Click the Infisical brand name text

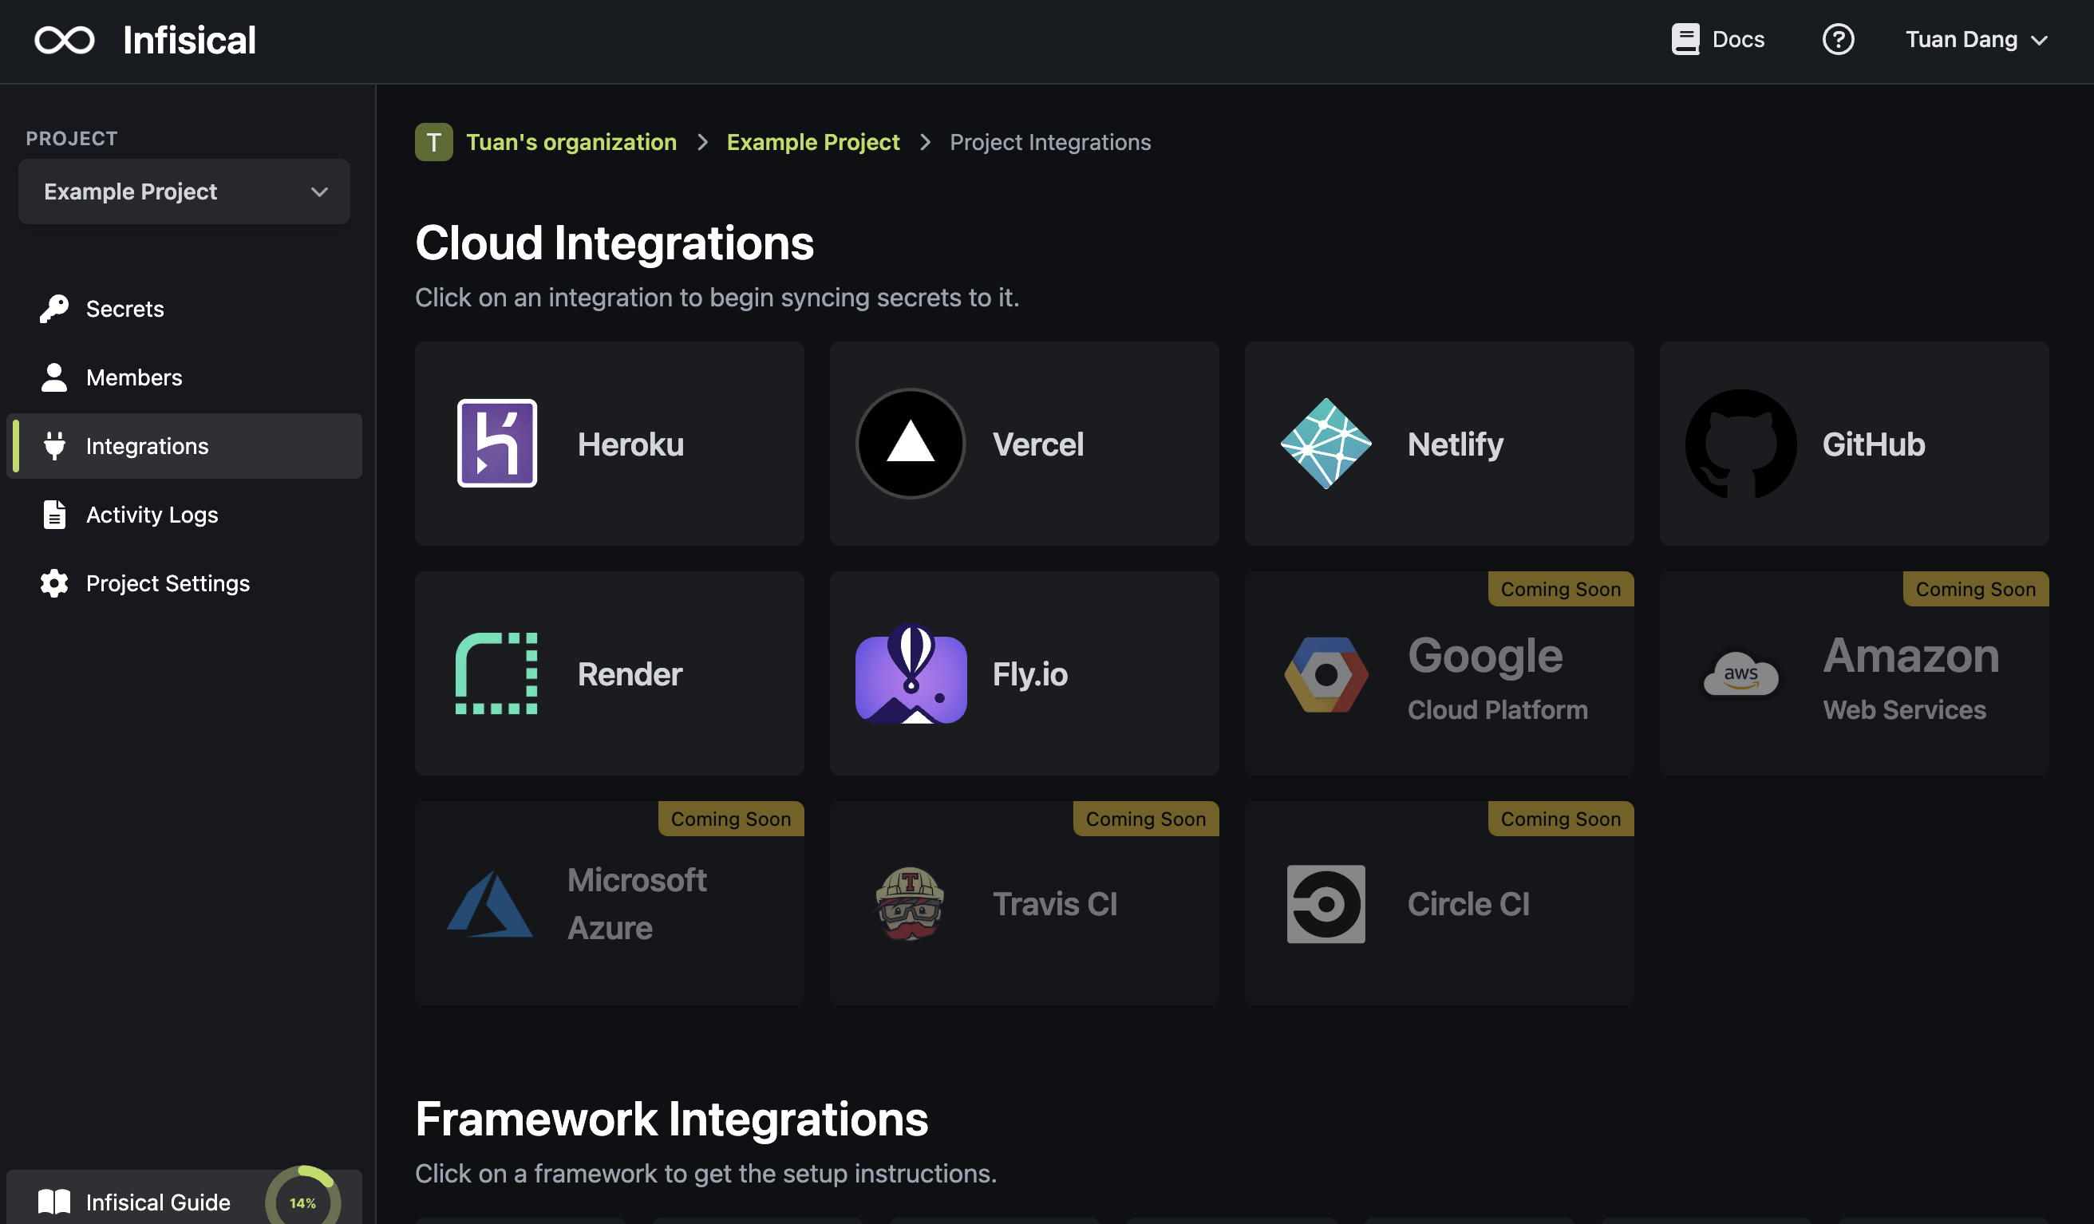point(189,40)
